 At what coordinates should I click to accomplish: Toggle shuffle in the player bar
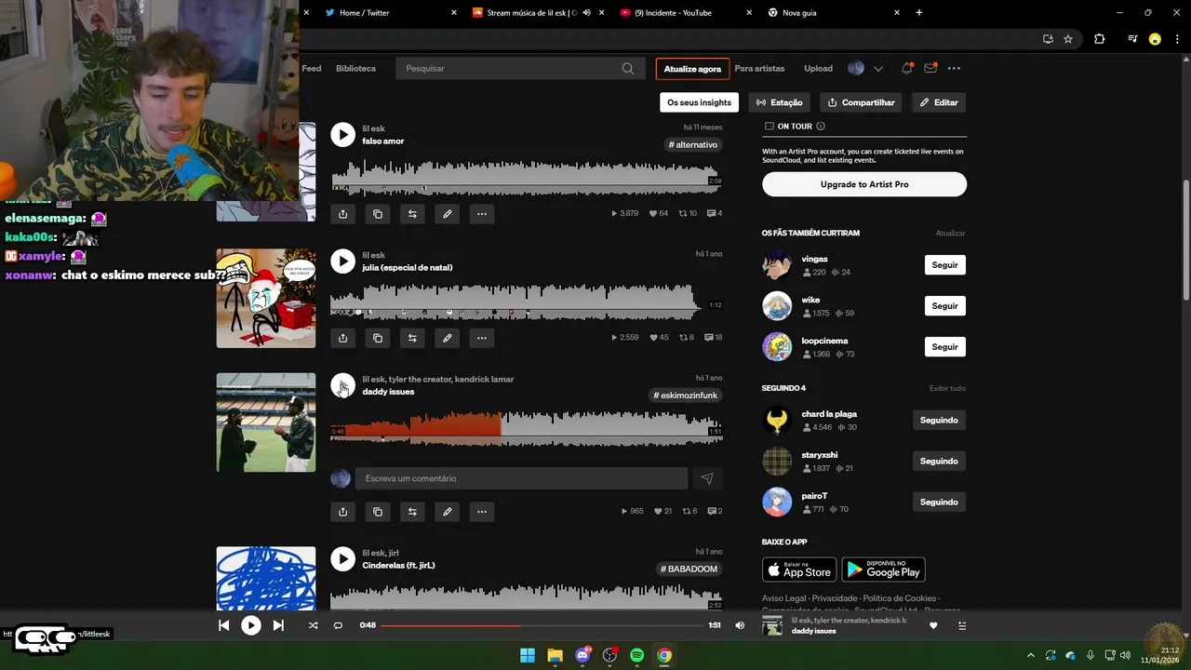coord(313,625)
